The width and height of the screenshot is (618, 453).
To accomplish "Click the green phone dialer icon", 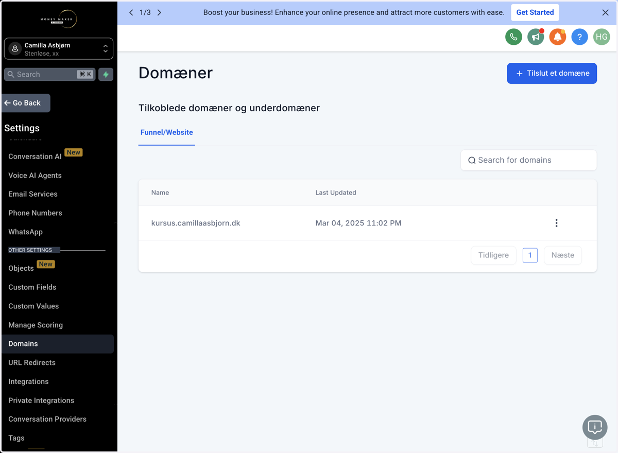I will pos(513,37).
